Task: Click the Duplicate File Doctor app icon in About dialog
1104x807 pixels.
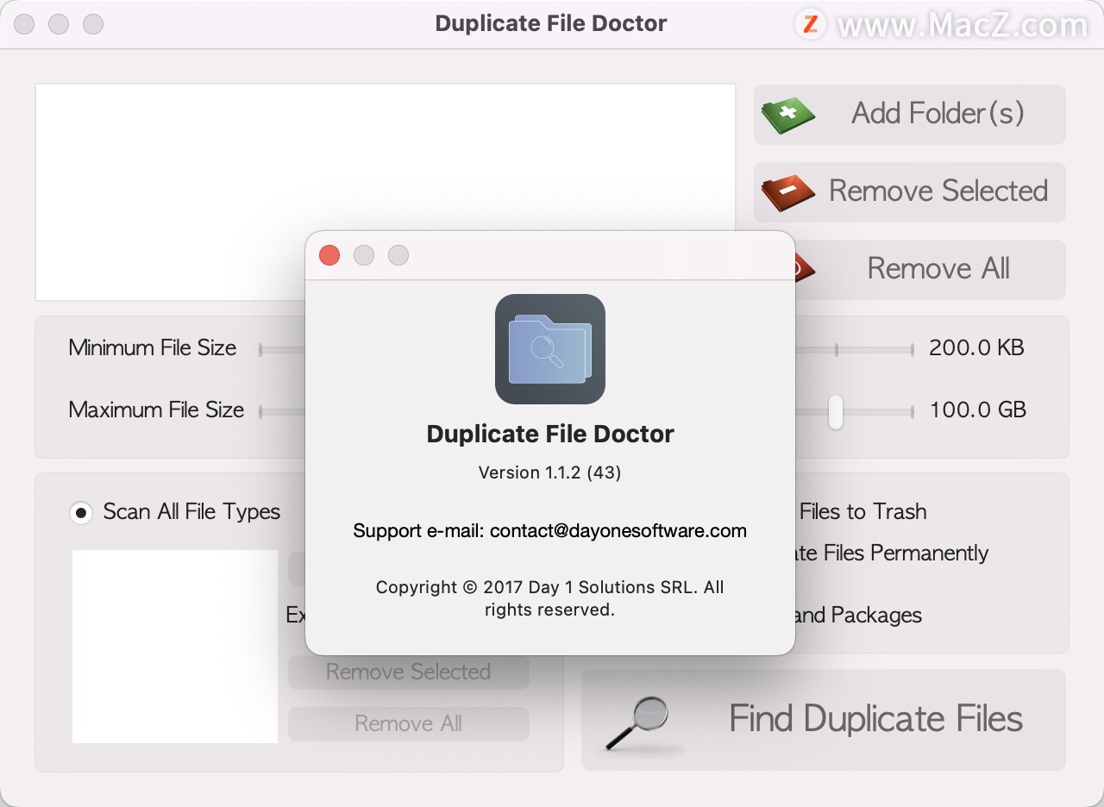Action: coord(550,349)
